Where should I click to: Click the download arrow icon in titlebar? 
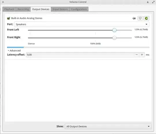(x=148, y=2)
